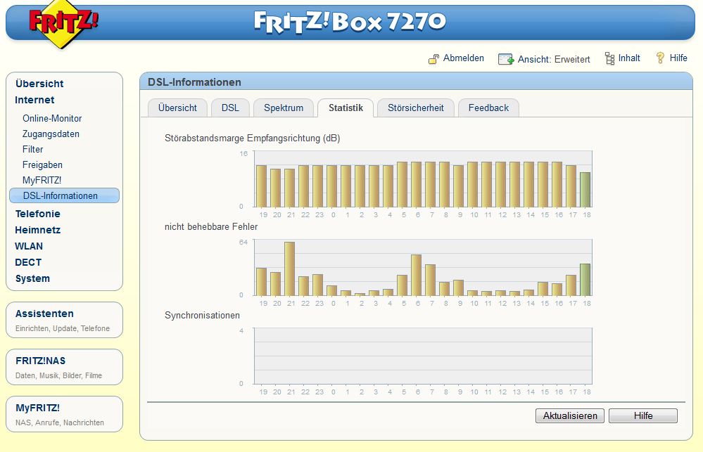703x452 pixels.
Task: Switch to the DSL tab
Action: click(x=230, y=108)
